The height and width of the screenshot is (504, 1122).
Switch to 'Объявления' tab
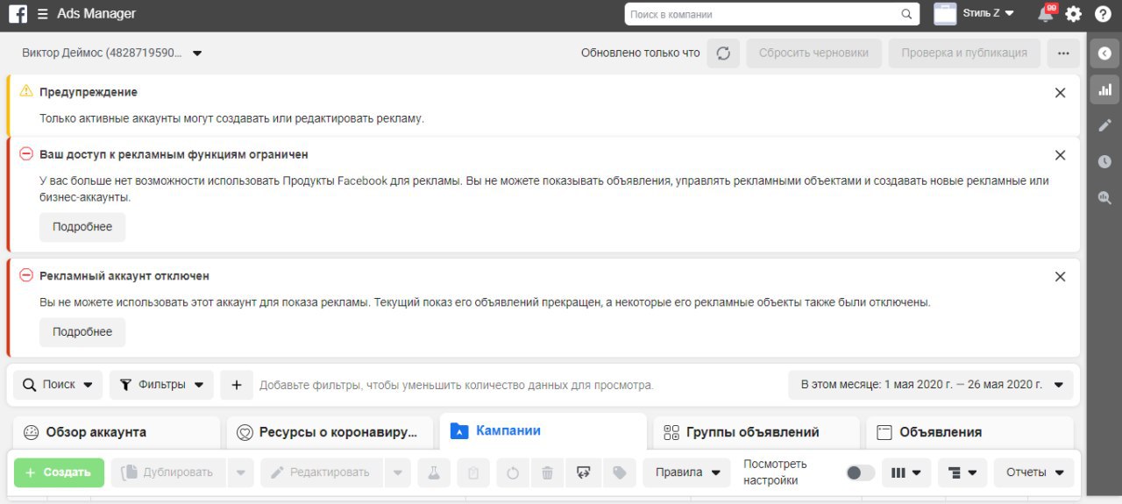click(969, 432)
